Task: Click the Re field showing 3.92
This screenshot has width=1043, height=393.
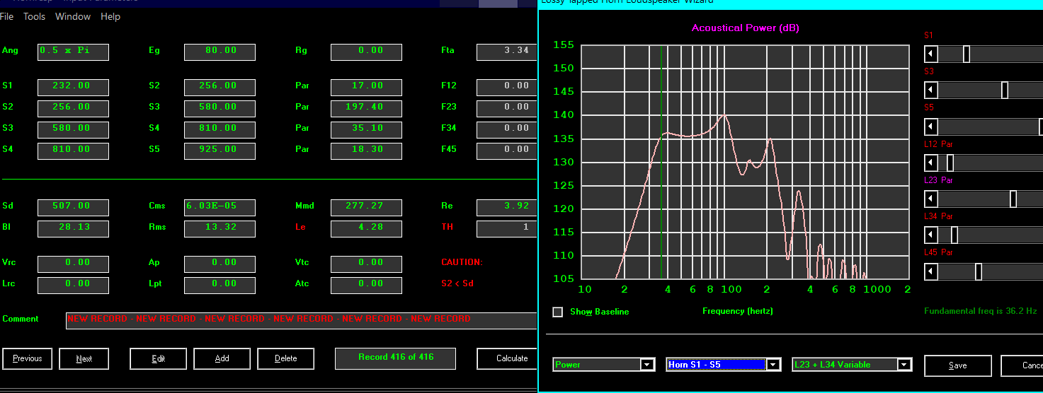Action: [x=507, y=207]
